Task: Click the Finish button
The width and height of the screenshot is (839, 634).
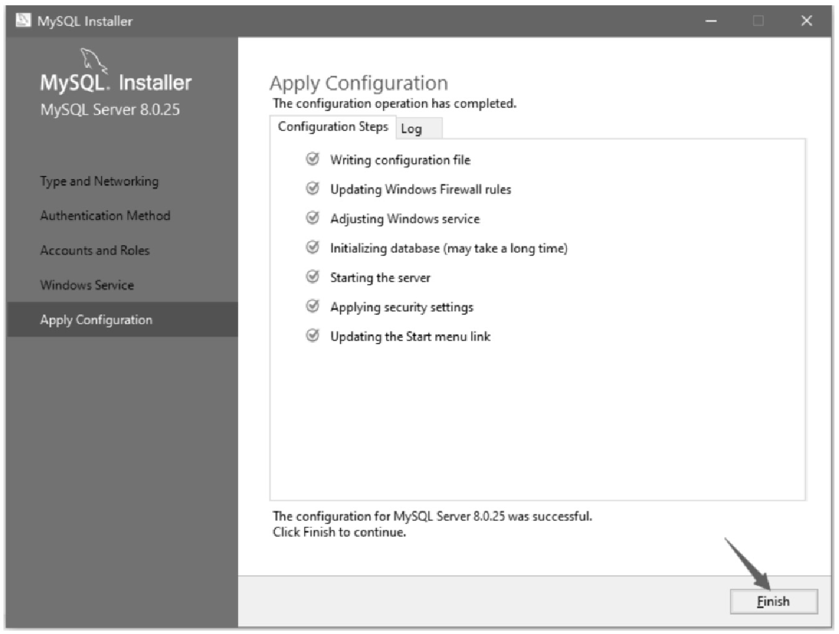Action: tap(773, 601)
